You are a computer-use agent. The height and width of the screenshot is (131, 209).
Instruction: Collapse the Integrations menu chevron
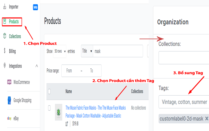(x=37, y=66)
